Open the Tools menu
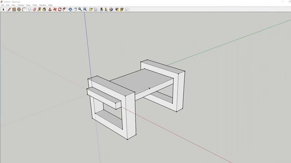 35,5
